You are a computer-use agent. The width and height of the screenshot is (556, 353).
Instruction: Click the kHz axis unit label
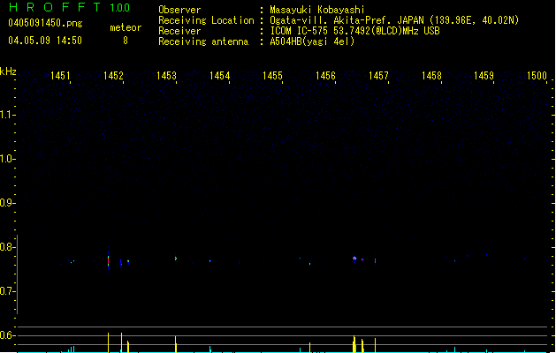click(8, 71)
